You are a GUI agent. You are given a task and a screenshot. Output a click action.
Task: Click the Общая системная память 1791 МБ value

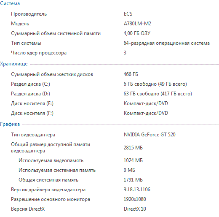pos(133,180)
